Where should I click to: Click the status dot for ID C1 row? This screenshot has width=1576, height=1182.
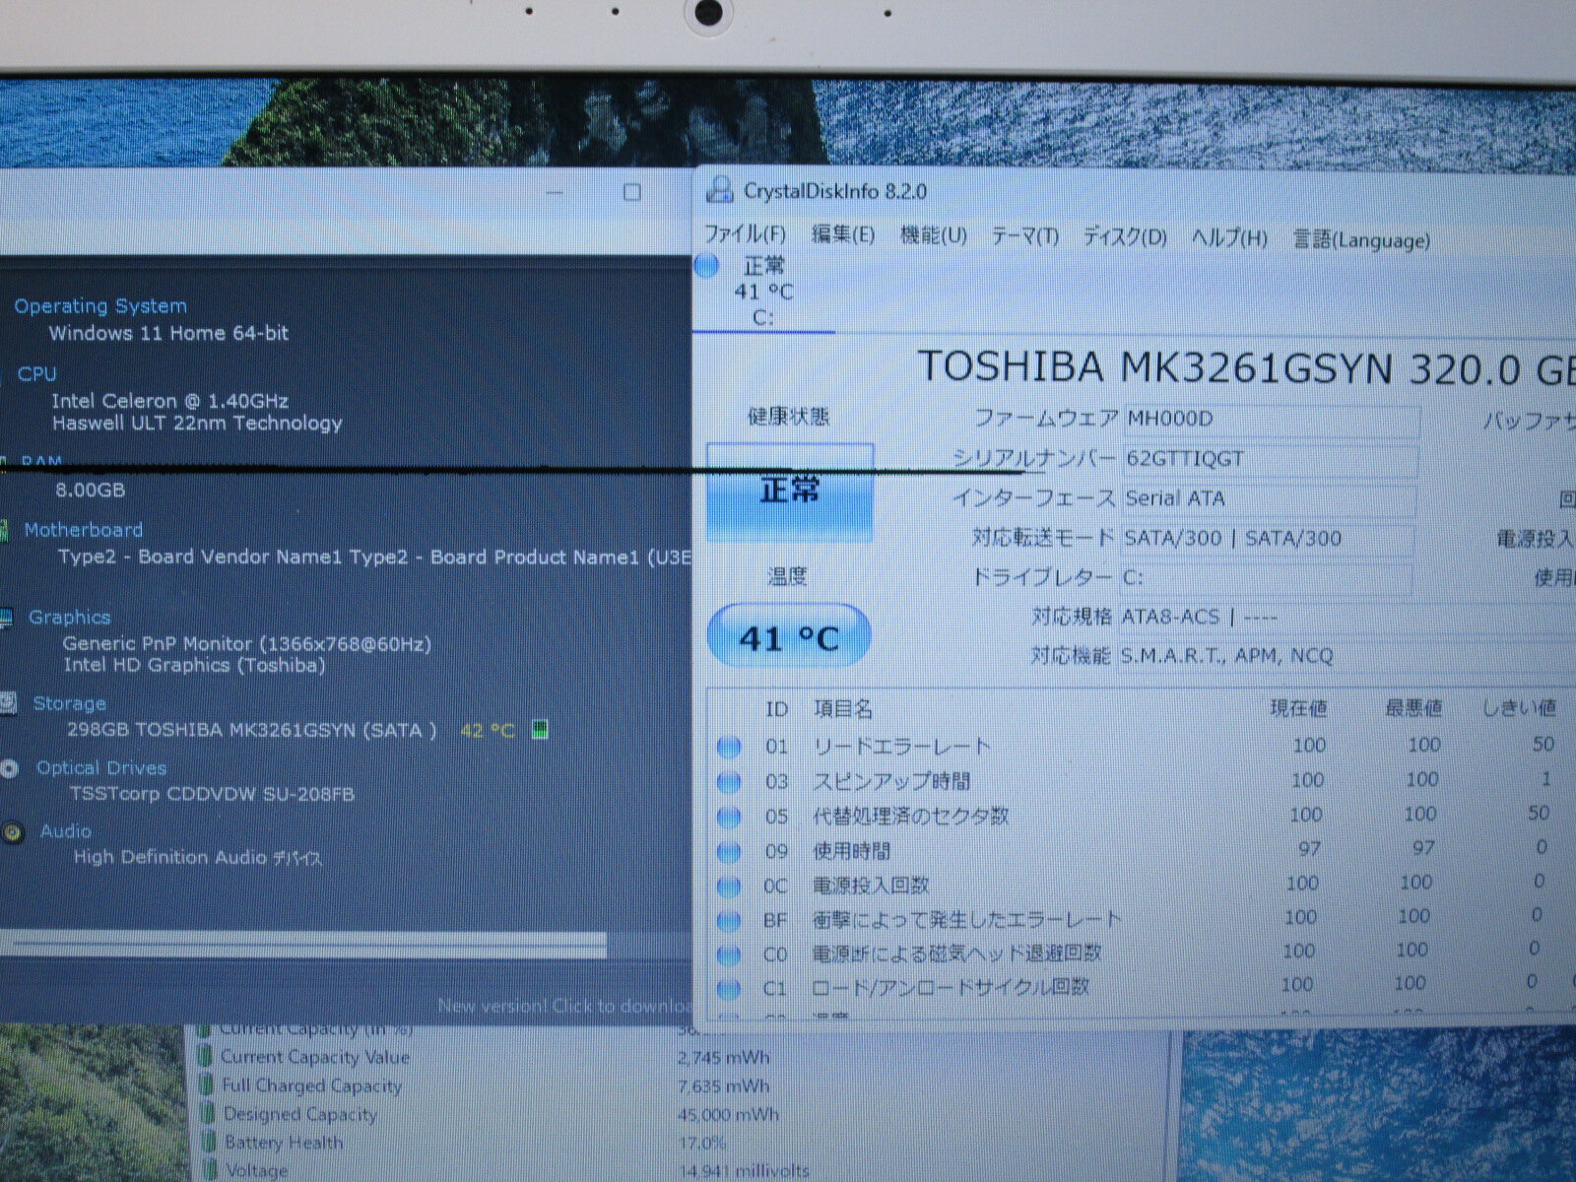(729, 988)
